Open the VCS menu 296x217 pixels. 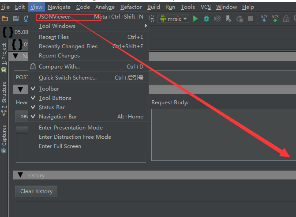(x=206, y=7)
